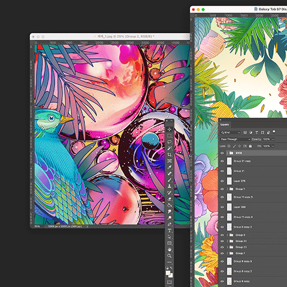Toggle visibility of Group 9 folder
The image size is (287, 287).
[x=222, y=235]
